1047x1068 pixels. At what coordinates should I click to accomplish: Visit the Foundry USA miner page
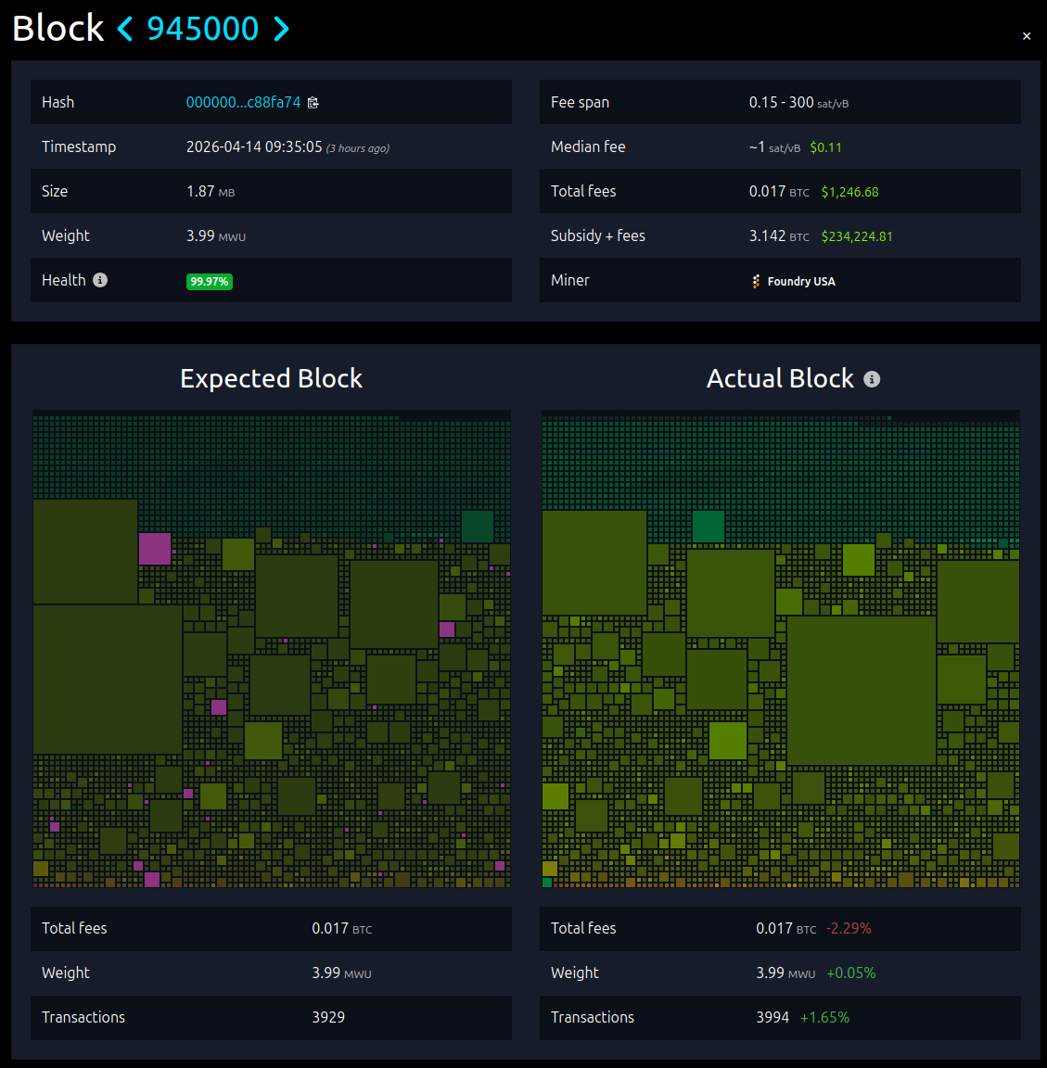799,280
